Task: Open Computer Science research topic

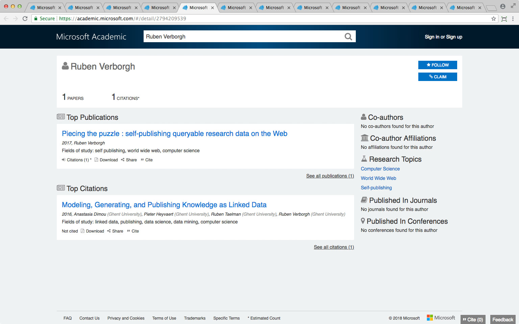Action: tap(380, 169)
